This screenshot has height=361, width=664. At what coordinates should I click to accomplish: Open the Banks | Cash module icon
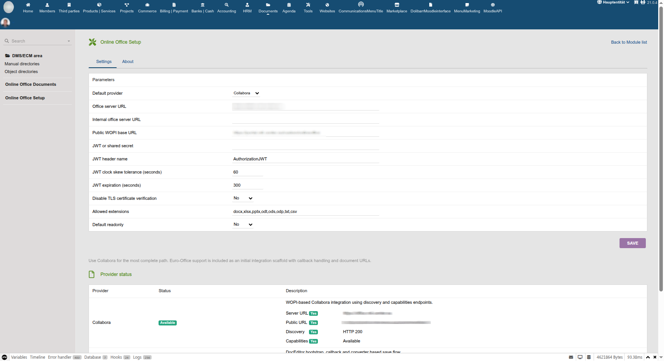click(x=202, y=5)
